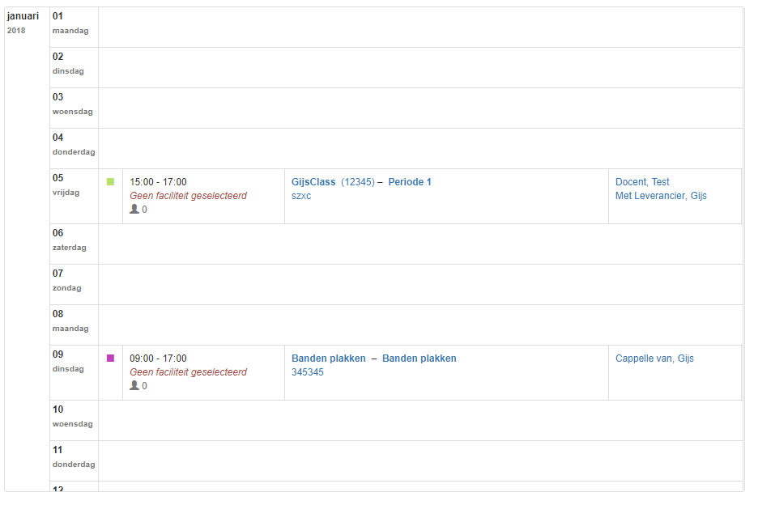This screenshot has height=505, width=758.
Task: Click the empty row for 11 donderdag
Action: click(x=419, y=461)
